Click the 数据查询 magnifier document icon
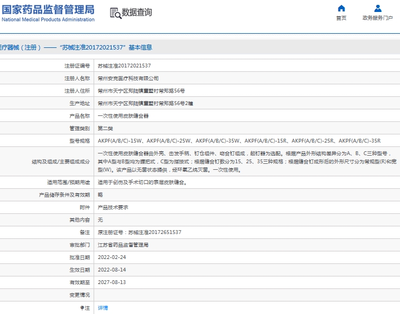The image size is (400, 314). (115, 13)
